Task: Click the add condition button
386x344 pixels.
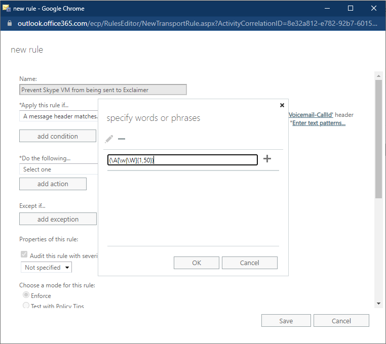Action: pos(57,136)
